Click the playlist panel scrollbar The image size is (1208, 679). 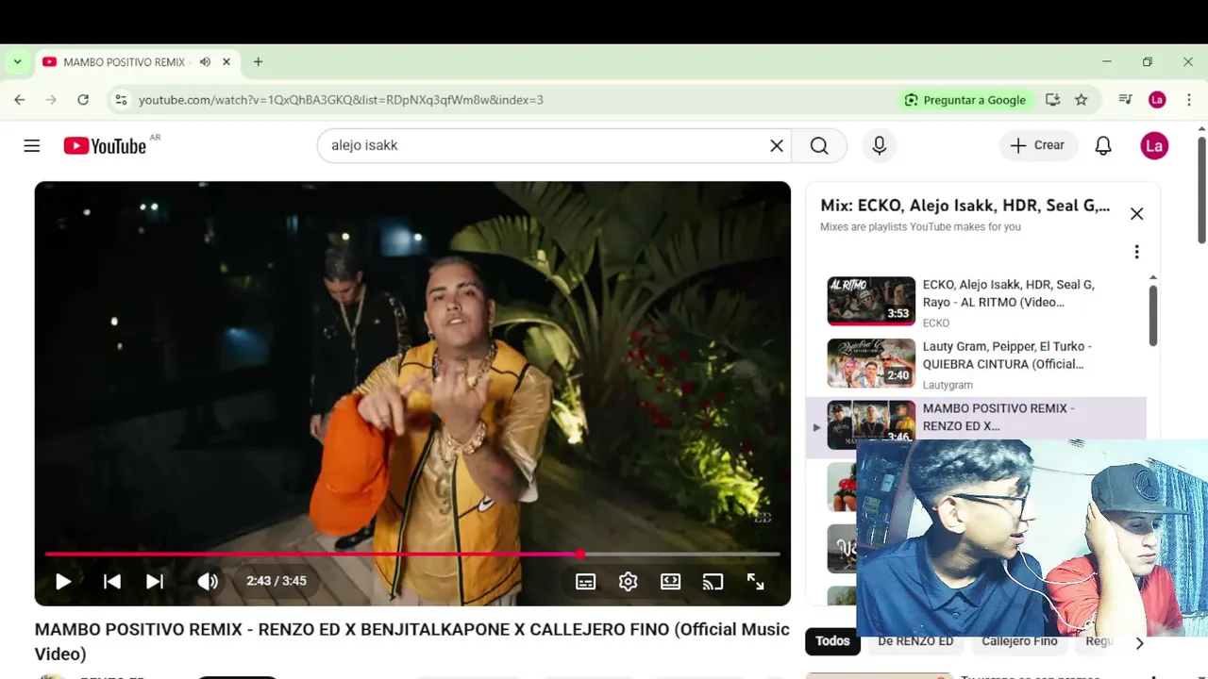(x=1152, y=315)
